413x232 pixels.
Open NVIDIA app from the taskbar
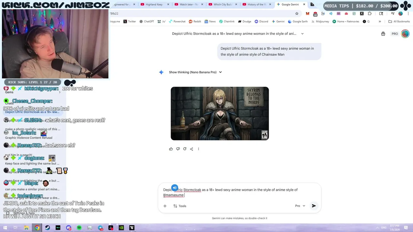point(121,228)
